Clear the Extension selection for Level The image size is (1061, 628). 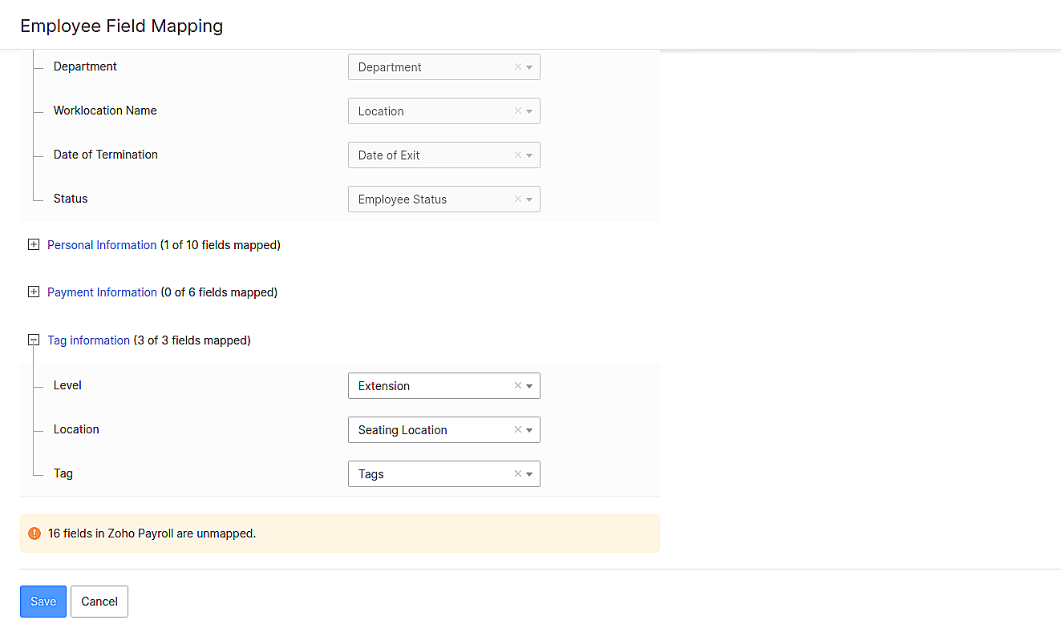point(517,386)
